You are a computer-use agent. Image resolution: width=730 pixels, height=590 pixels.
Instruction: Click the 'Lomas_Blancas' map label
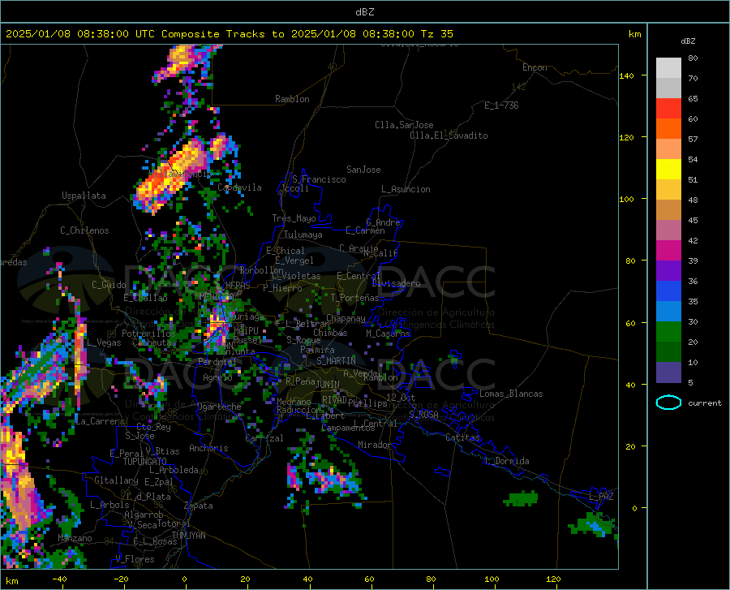pos(511,394)
